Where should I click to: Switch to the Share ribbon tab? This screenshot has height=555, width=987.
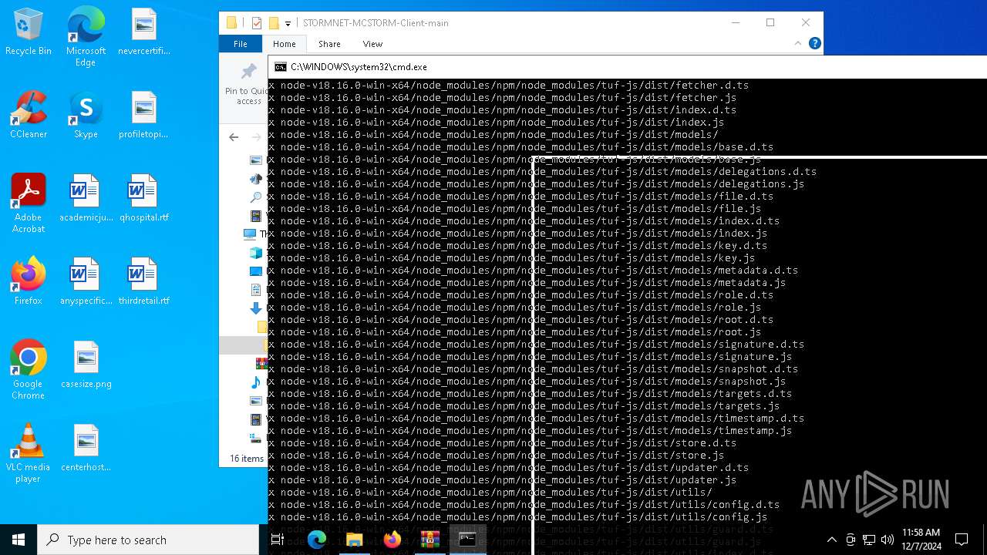(x=329, y=44)
